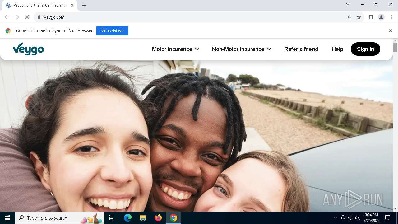
Task: Toggle the browser side panel
Action: 371,17
